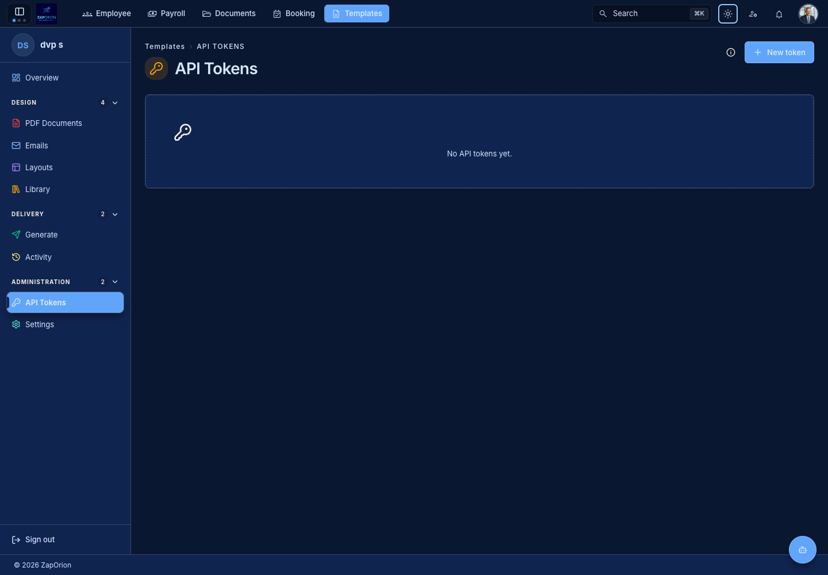Open PDF Documents
This screenshot has height=575, width=828.
[x=66, y=123]
